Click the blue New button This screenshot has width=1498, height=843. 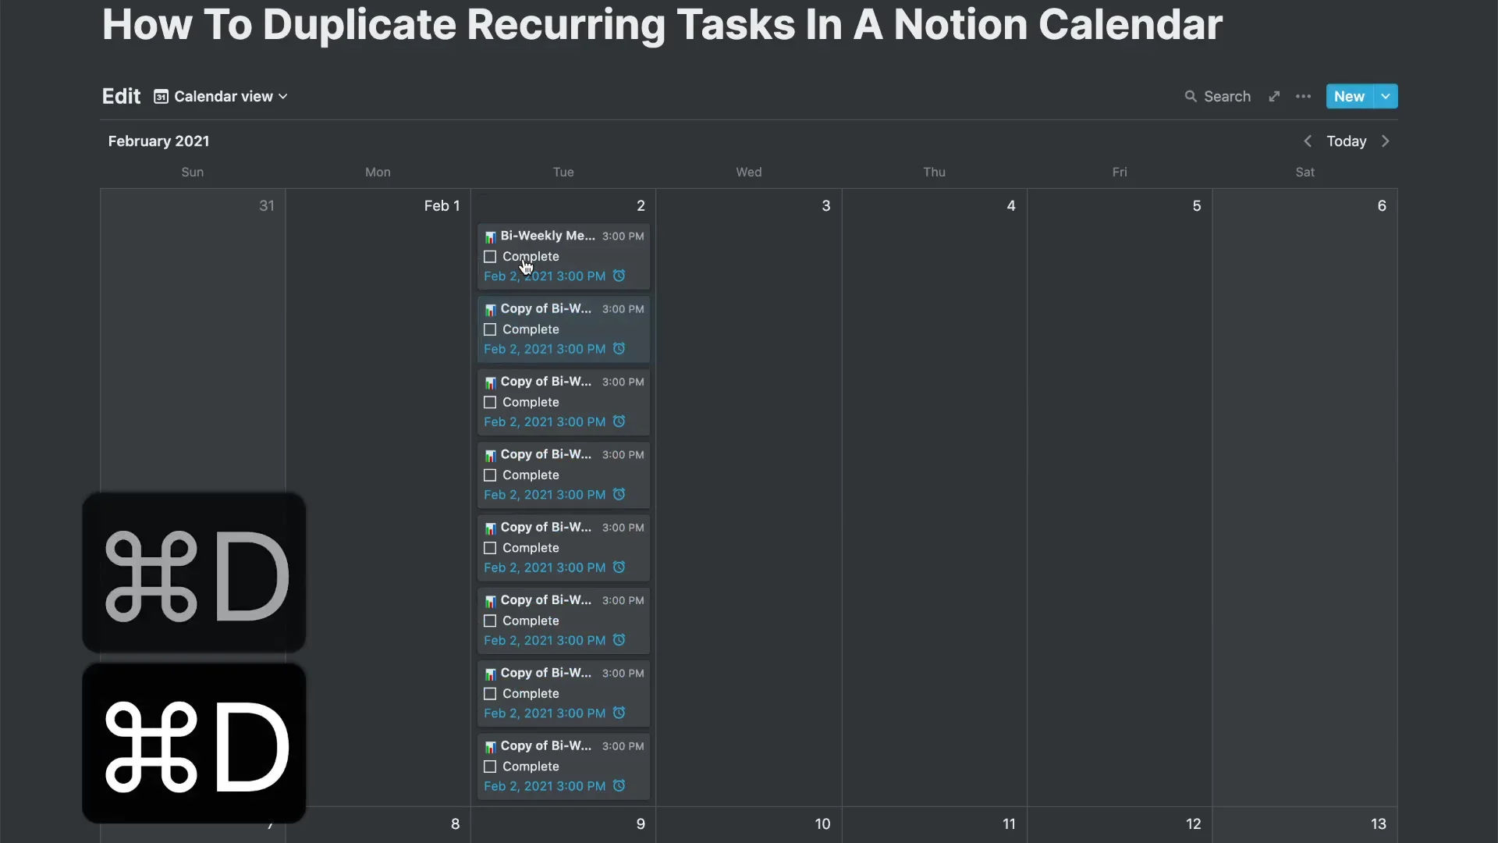tap(1349, 97)
